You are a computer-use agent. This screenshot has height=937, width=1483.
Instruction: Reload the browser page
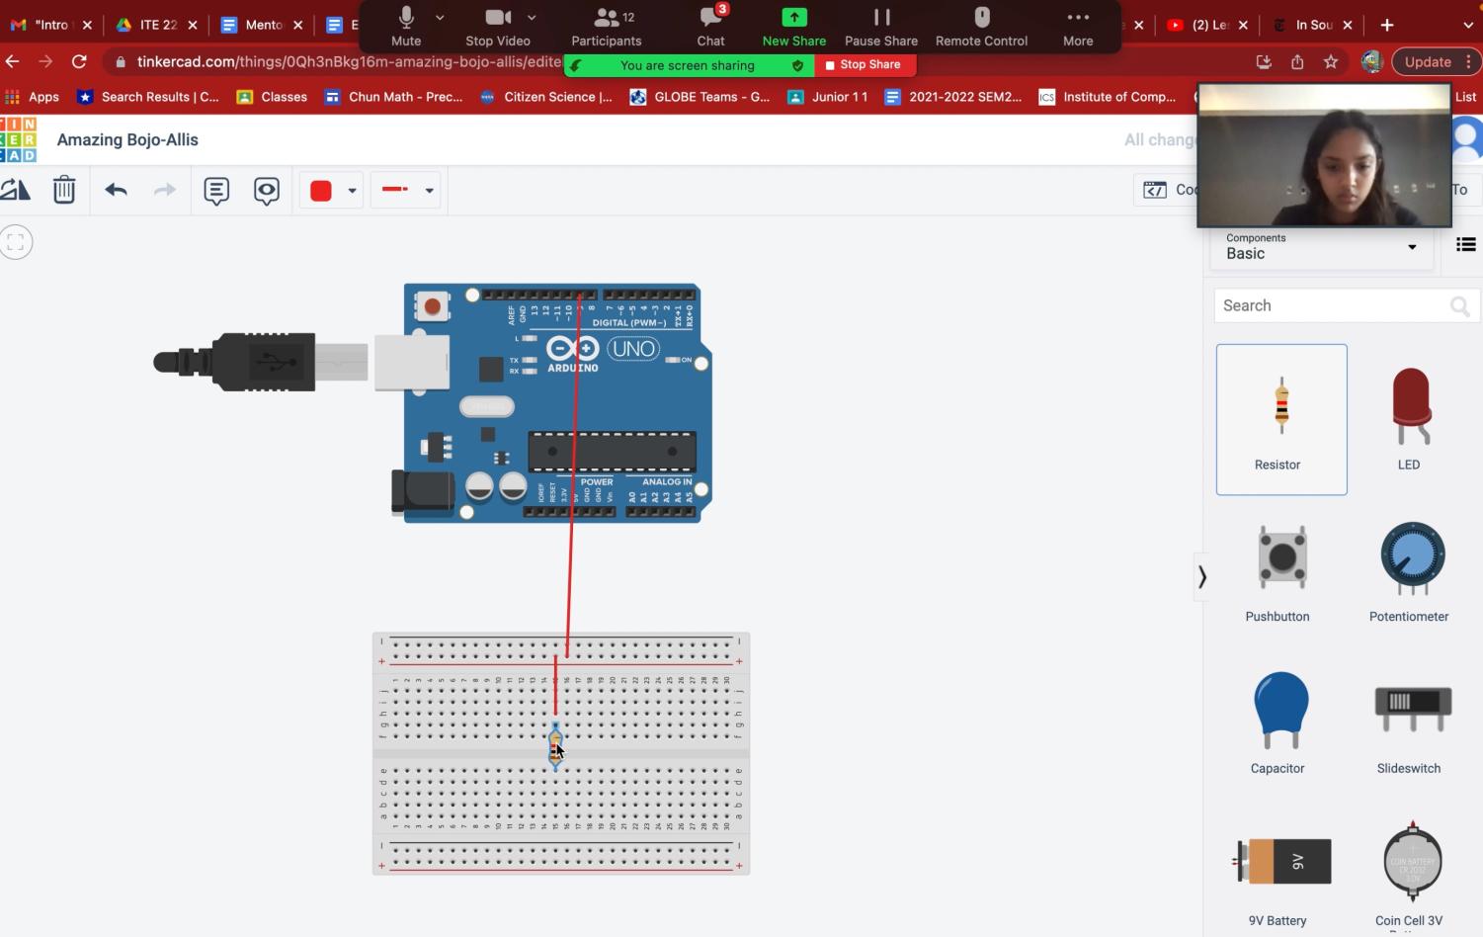click(79, 61)
